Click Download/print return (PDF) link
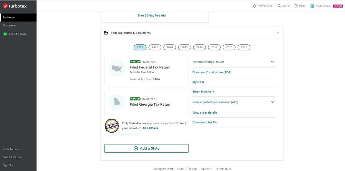 (x=212, y=72)
